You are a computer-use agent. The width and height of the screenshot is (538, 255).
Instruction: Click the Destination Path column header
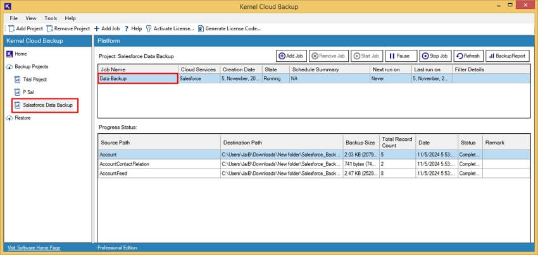pyautogui.click(x=282, y=143)
